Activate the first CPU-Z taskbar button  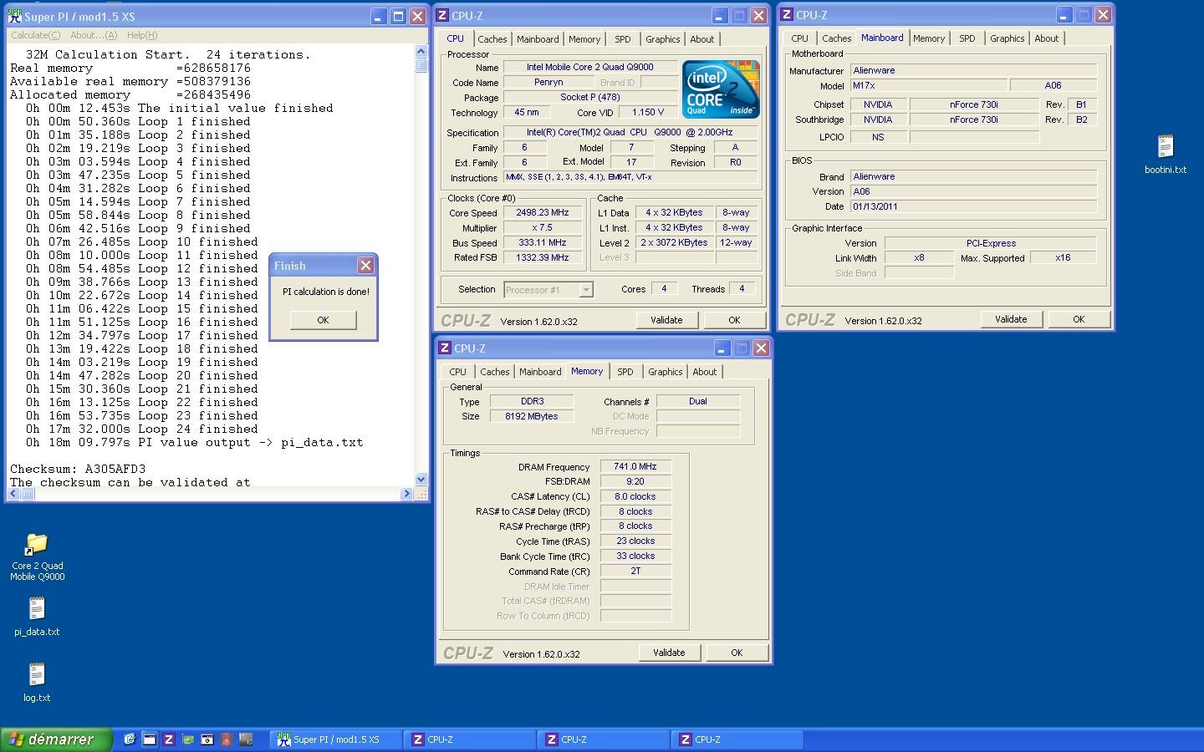(469, 739)
